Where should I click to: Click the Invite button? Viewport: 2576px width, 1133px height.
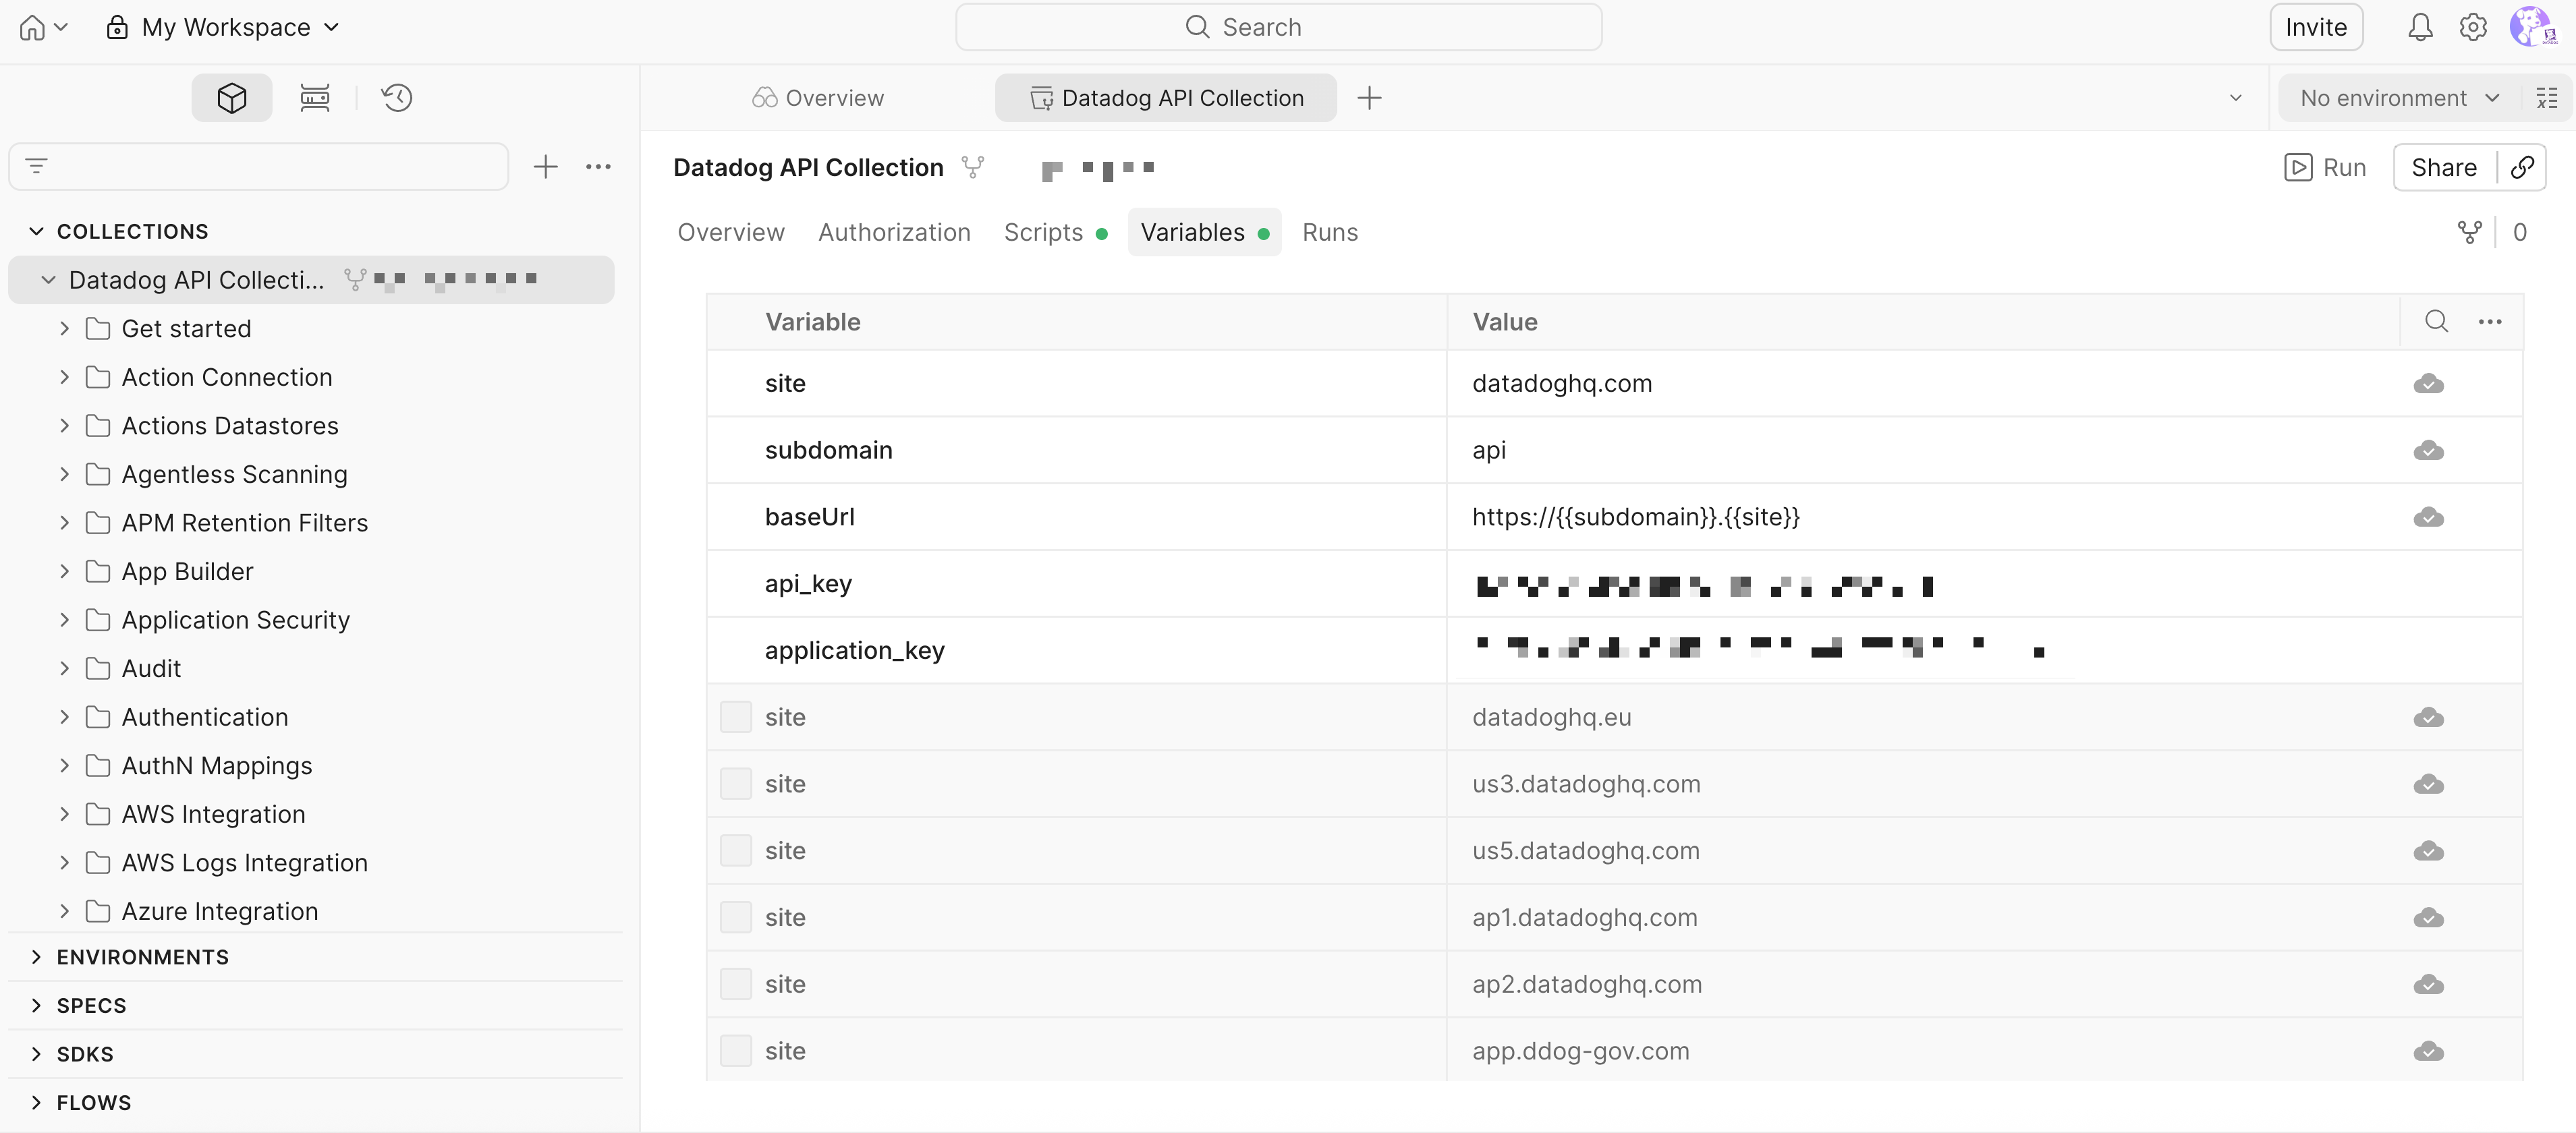(x=2315, y=27)
